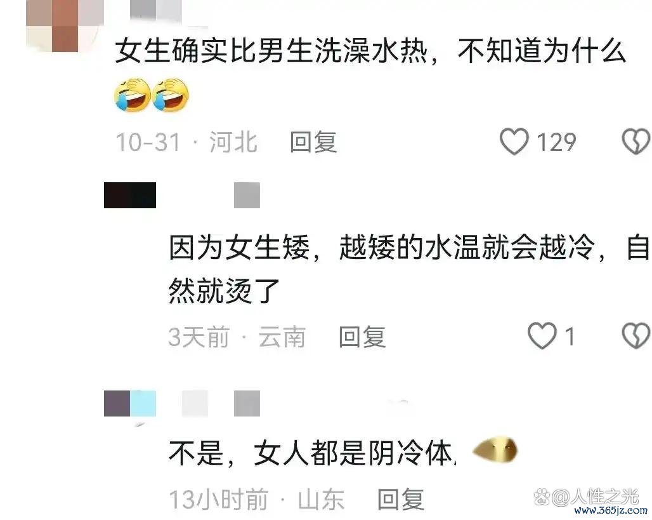Tap the yellow emoji in last comment
652x520 pixels.
tap(495, 450)
